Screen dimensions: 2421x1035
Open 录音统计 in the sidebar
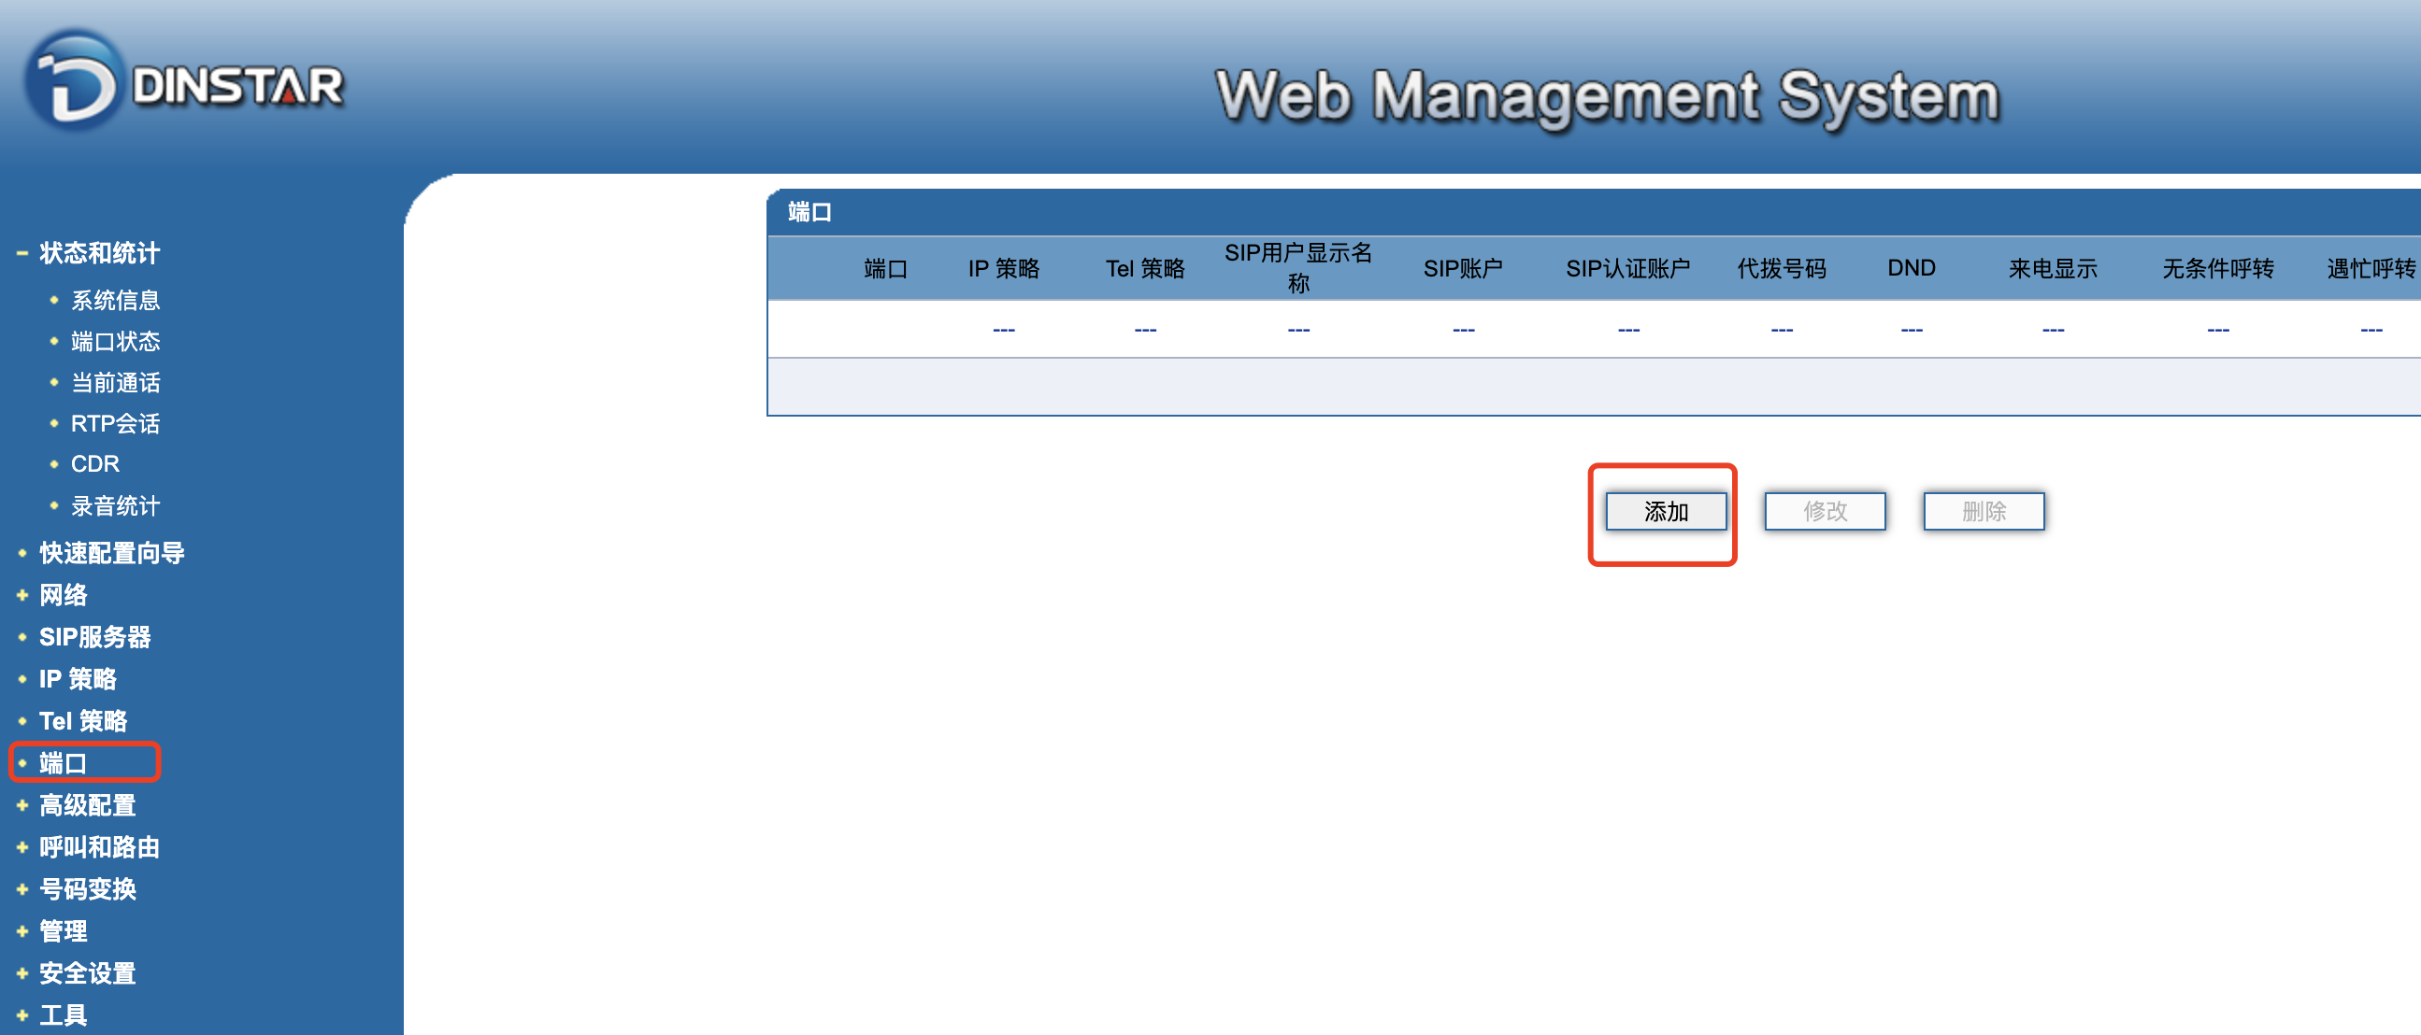click(115, 506)
